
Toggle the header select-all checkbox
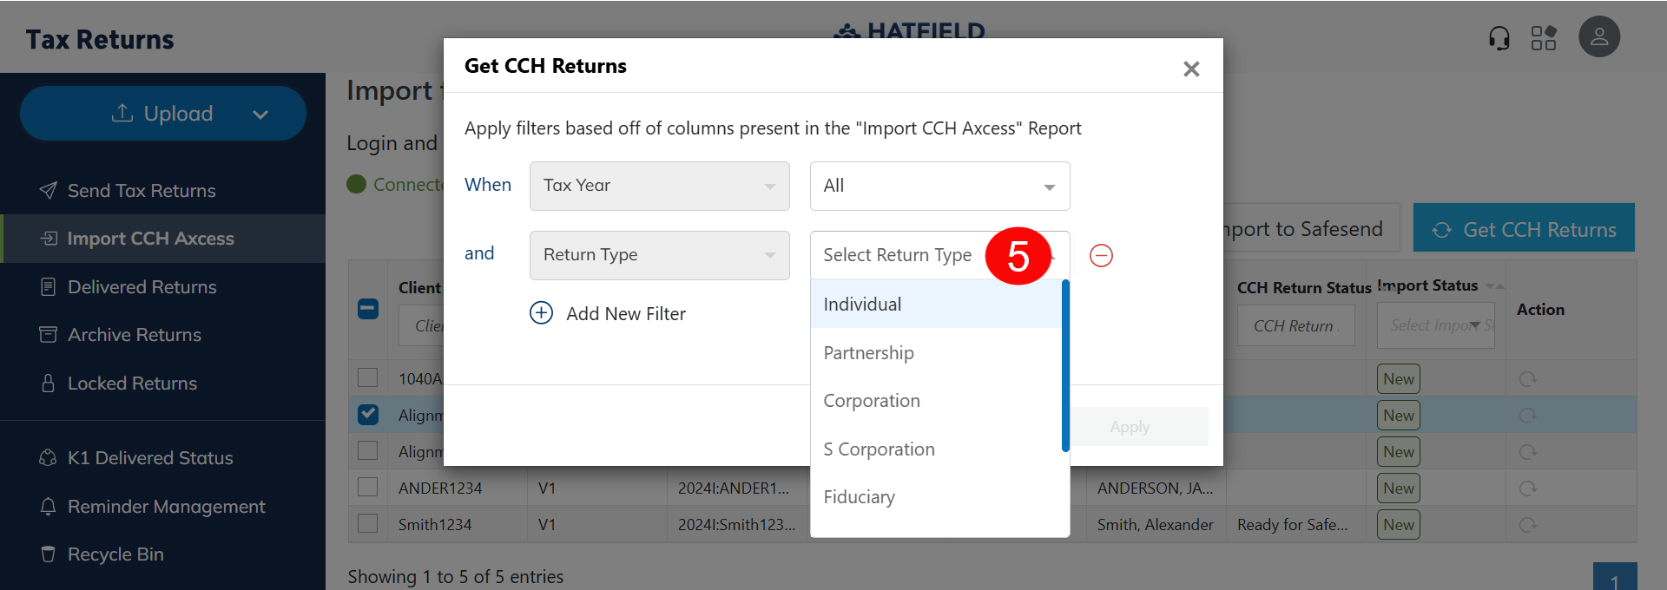point(368,309)
